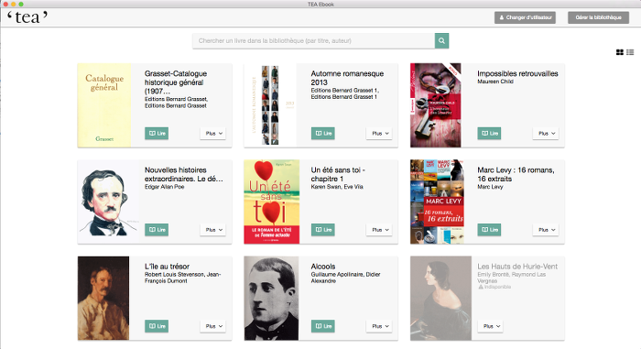Open Plus dropdown for Alcools
641x349 pixels.
[379, 326]
